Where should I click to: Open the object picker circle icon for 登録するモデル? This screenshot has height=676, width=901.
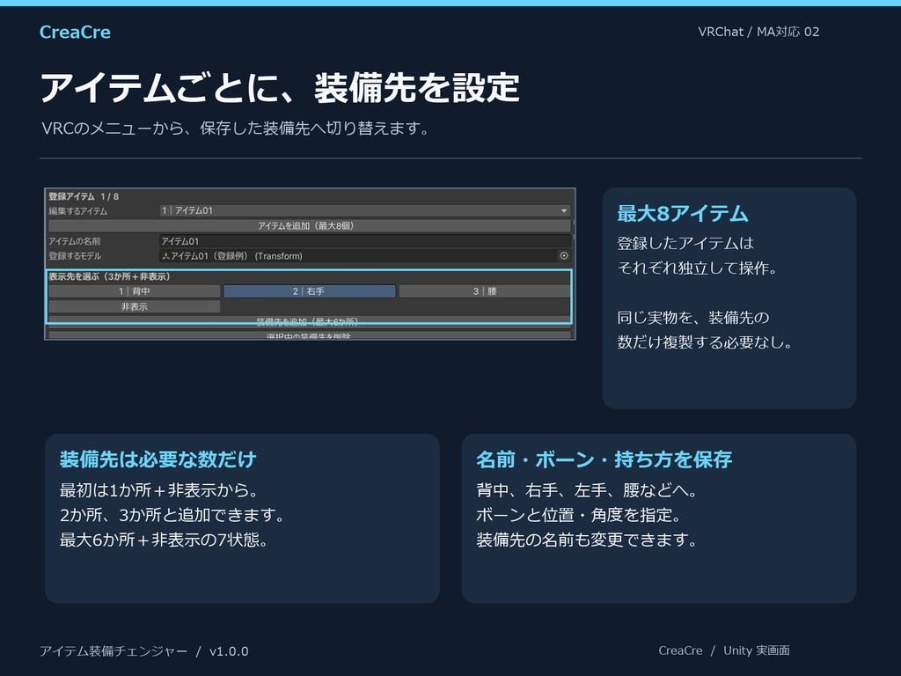coord(564,256)
